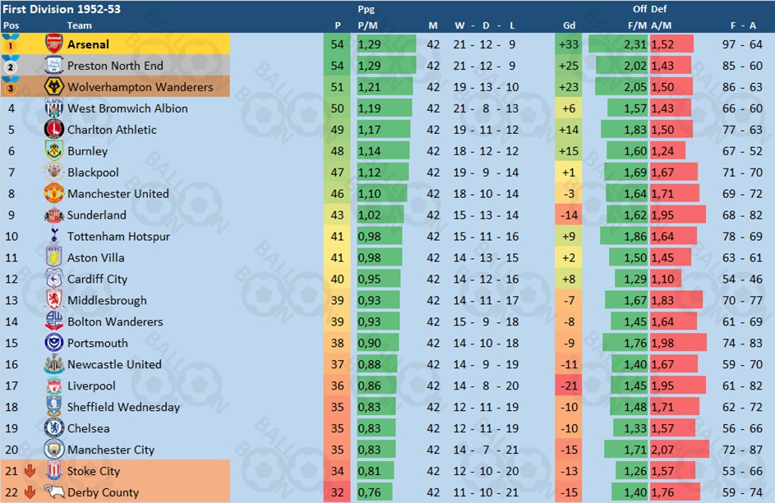Viewport: 775px width, 503px height.
Task: Select the P/M column header
Action: point(367,25)
